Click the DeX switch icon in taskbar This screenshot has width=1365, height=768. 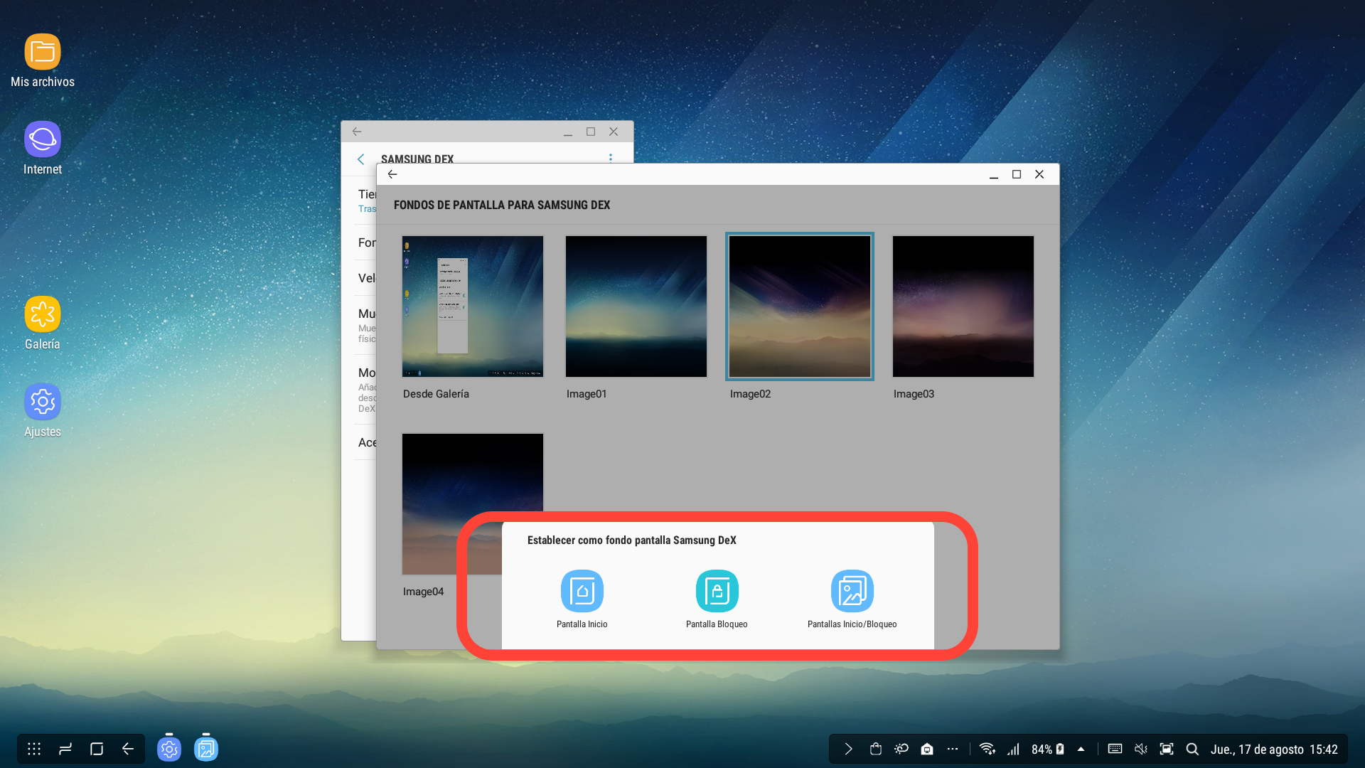[x=65, y=749]
